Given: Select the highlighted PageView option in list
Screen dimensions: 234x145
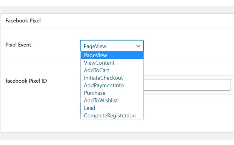Looking at the screenshot, I should (x=112, y=55).
